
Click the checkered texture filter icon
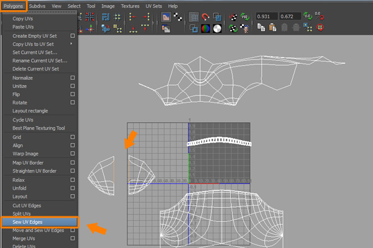[x=177, y=17]
